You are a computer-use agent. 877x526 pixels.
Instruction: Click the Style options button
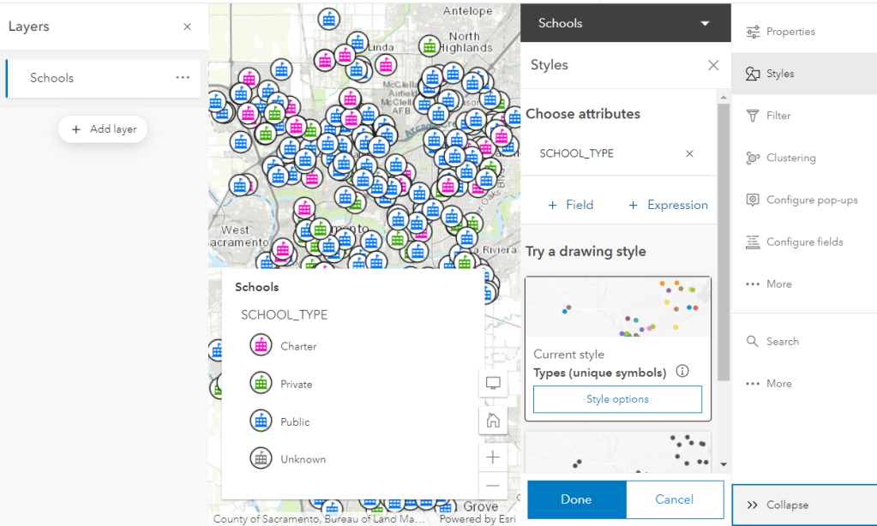point(617,399)
